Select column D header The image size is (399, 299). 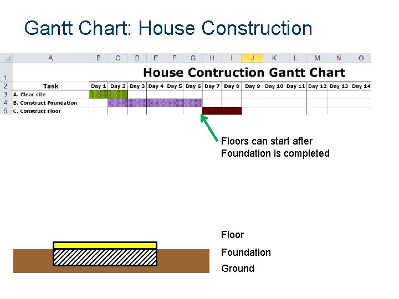(137, 58)
